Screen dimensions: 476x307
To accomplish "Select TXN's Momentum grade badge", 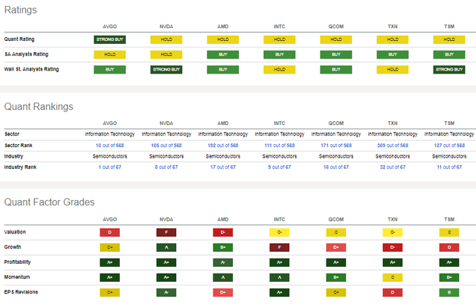I will click(393, 277).
